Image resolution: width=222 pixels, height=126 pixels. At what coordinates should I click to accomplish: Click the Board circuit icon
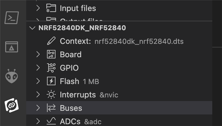click(x=51, y=54)
